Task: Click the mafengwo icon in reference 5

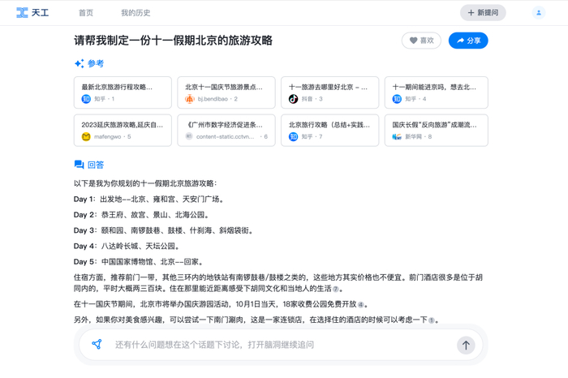Action: pyautogui.click(x=86, y=136)
